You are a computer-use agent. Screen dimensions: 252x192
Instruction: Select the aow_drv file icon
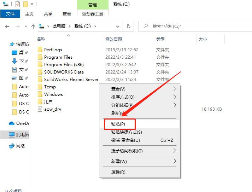[x=40, y=109]
